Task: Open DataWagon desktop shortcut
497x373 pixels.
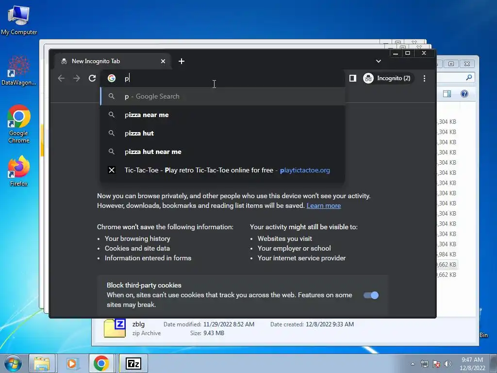Action: (19, 70)
